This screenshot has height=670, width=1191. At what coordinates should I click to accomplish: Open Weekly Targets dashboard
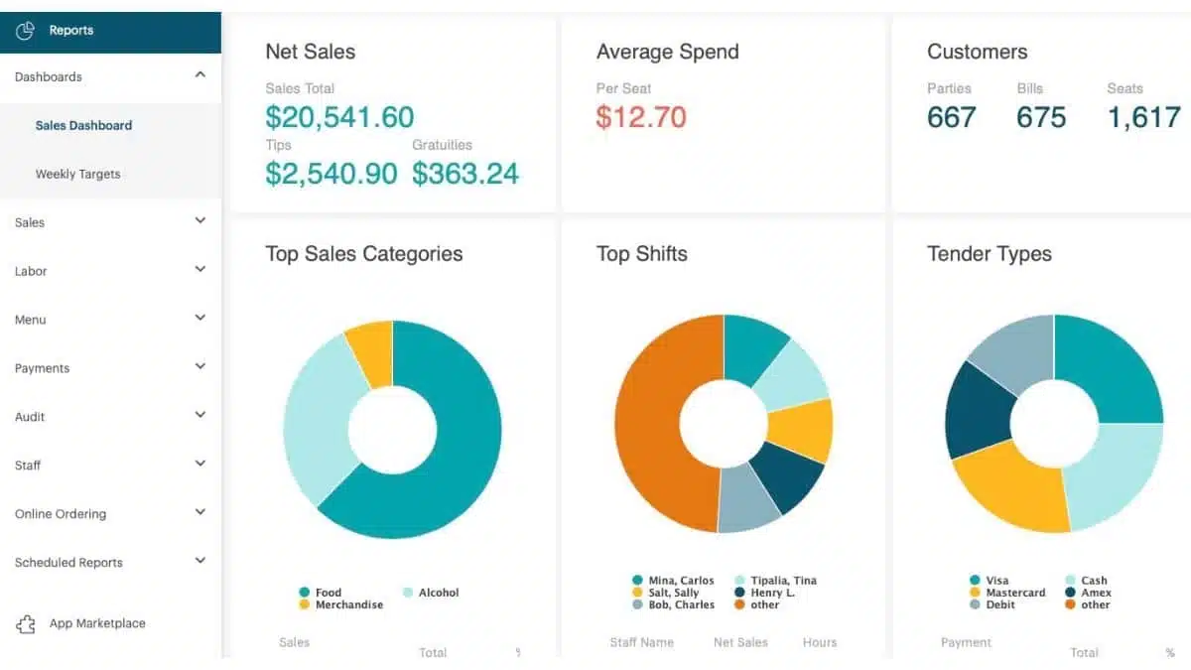(77, 175)
